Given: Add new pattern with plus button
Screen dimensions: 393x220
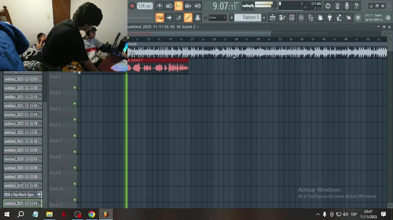Looking at the screenshot, I should (x=264, y=18).
